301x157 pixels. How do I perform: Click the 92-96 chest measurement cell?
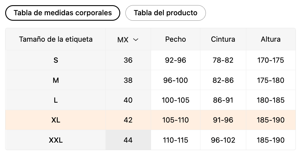[x=176, y=60]
